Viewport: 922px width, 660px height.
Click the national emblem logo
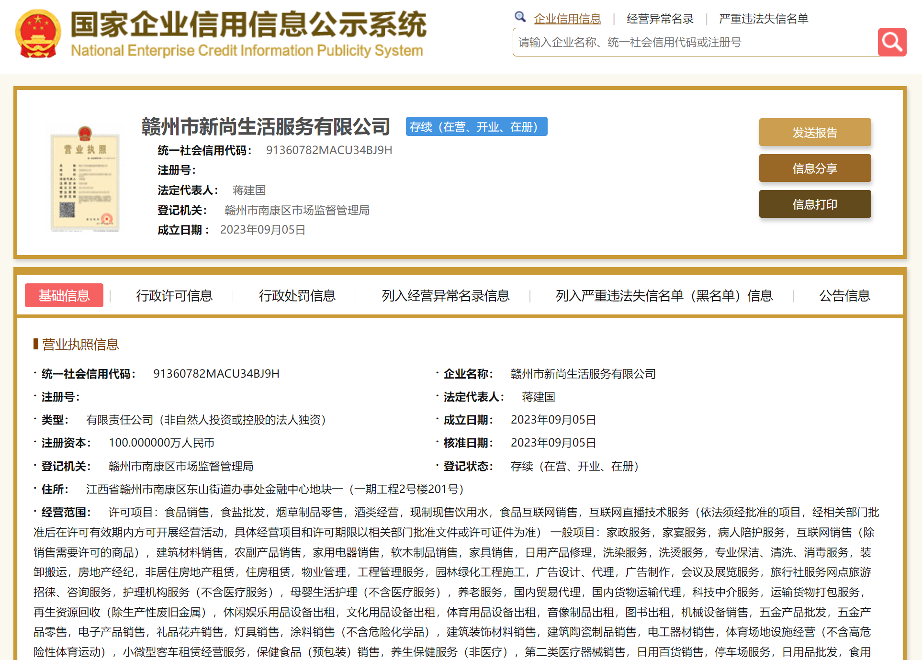tap(38, 34)
